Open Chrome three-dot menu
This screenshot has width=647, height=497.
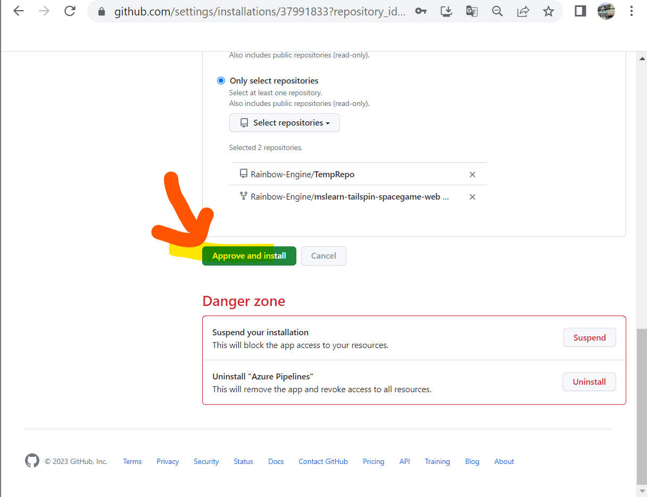point(632,11)
